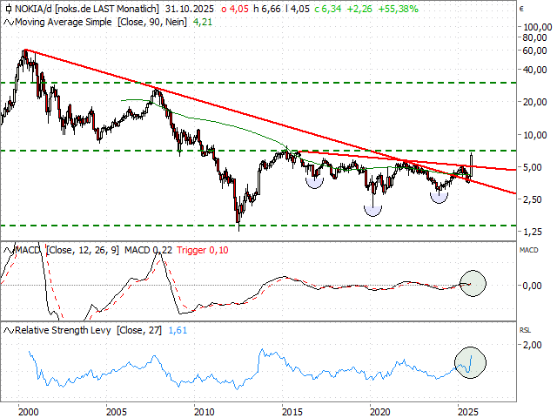Click the MACD axis title on the right
The image size is (557, 418).
(528, 250)
